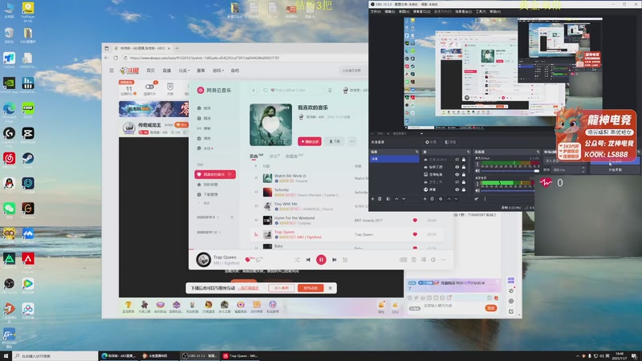
Task: Click microphone voice search icon in NetEase
Action: coord(330,90)
